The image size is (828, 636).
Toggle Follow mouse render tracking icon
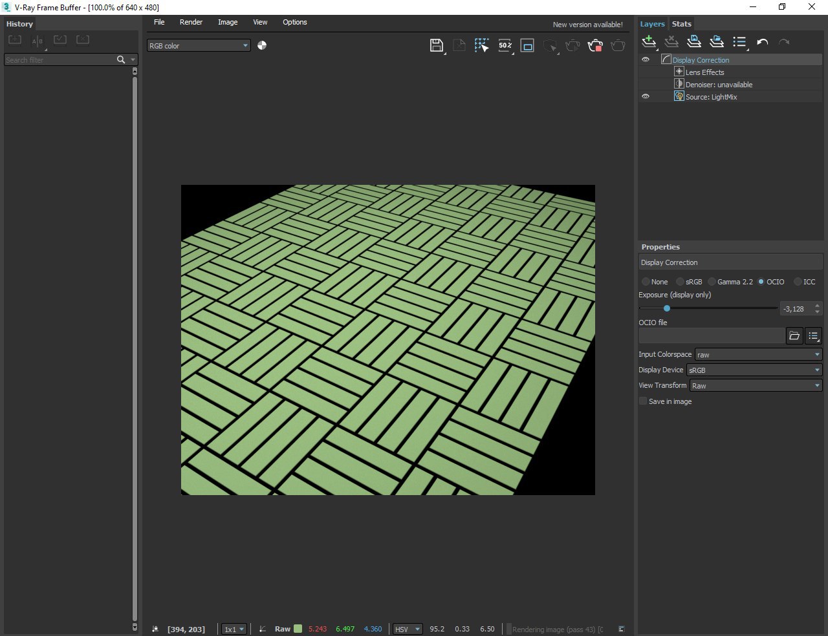click(x=482, y=45)
